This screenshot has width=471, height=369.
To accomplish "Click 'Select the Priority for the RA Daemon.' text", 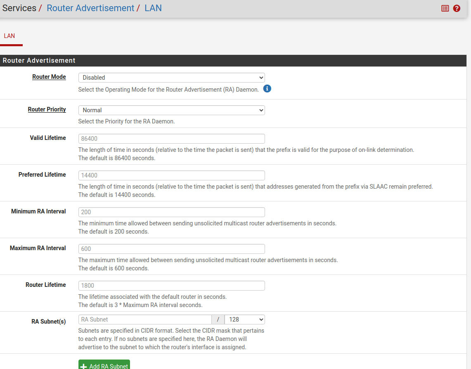I will click(126, 121).
